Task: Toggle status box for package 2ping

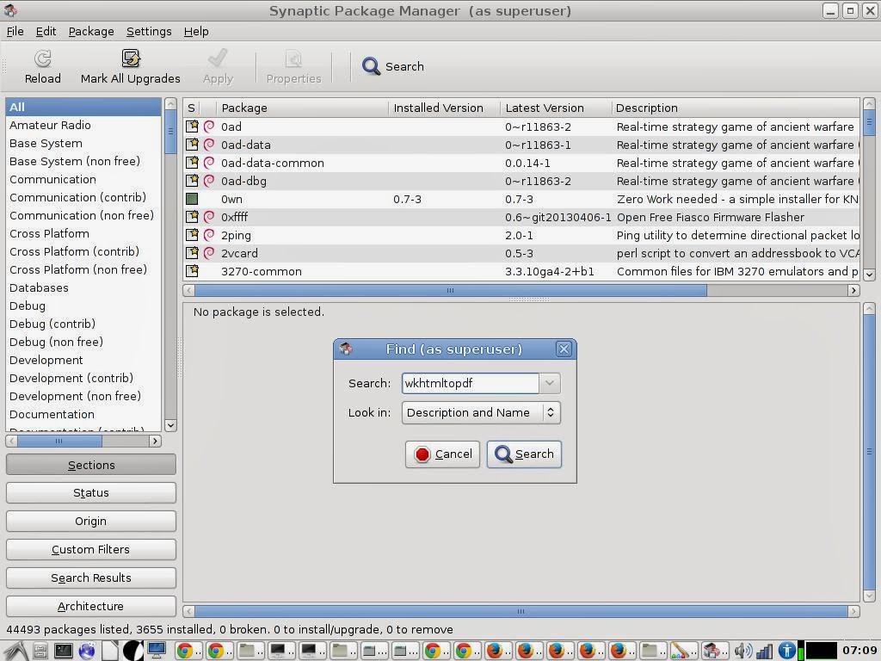Action: [192, 235]
